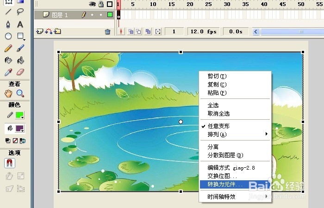Choose 交换位图... menu entry

coord(235,176)
